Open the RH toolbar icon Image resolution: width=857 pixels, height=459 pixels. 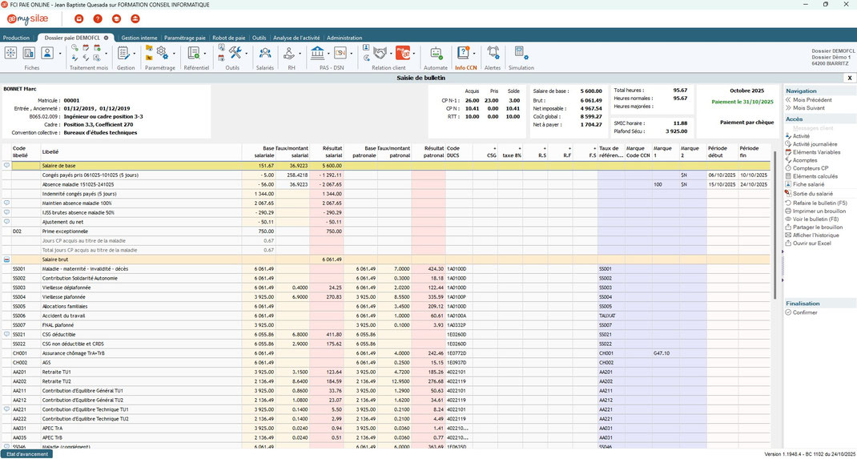click(x=290, y=53)
